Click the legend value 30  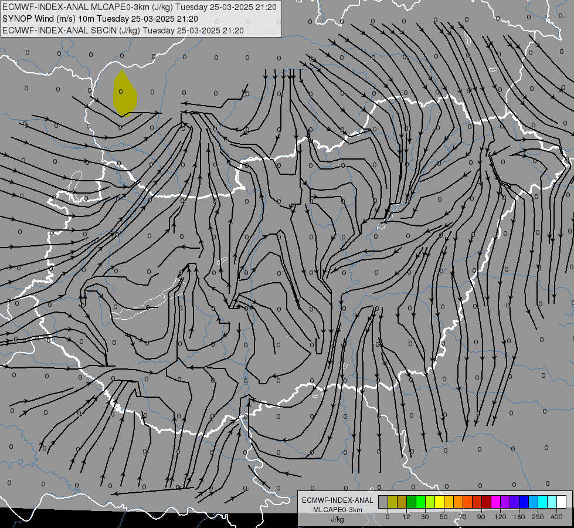(425, 517)
